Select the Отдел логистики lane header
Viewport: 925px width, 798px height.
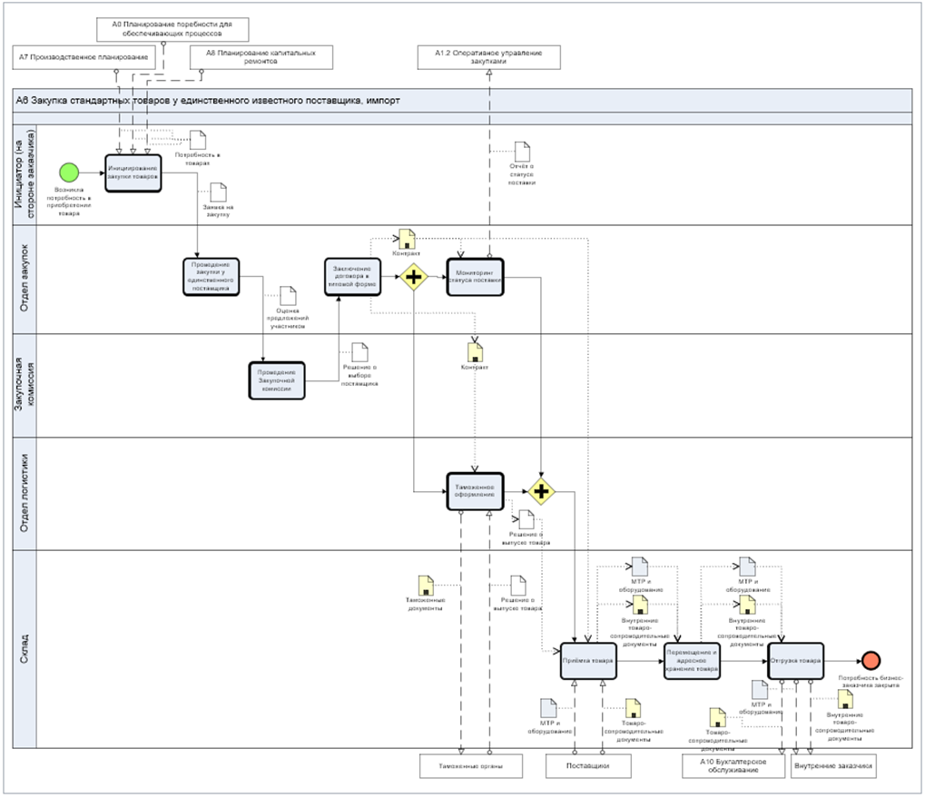point(25,494)
